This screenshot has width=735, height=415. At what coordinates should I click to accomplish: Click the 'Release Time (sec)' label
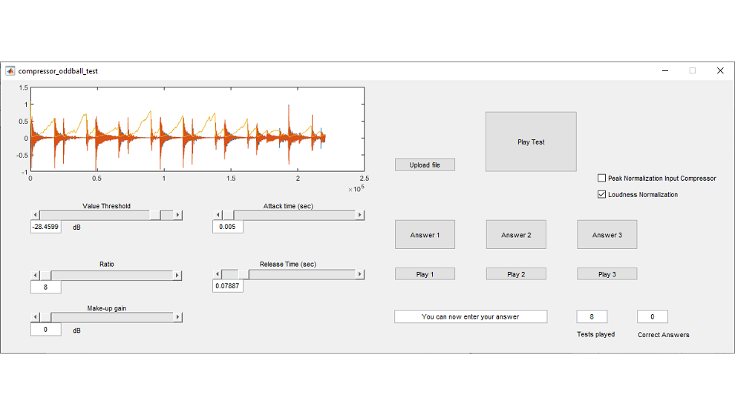(288, 265)
